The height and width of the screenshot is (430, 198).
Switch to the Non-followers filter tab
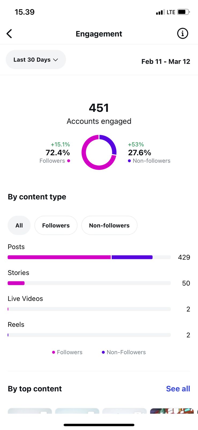click(x=109, y=225)
